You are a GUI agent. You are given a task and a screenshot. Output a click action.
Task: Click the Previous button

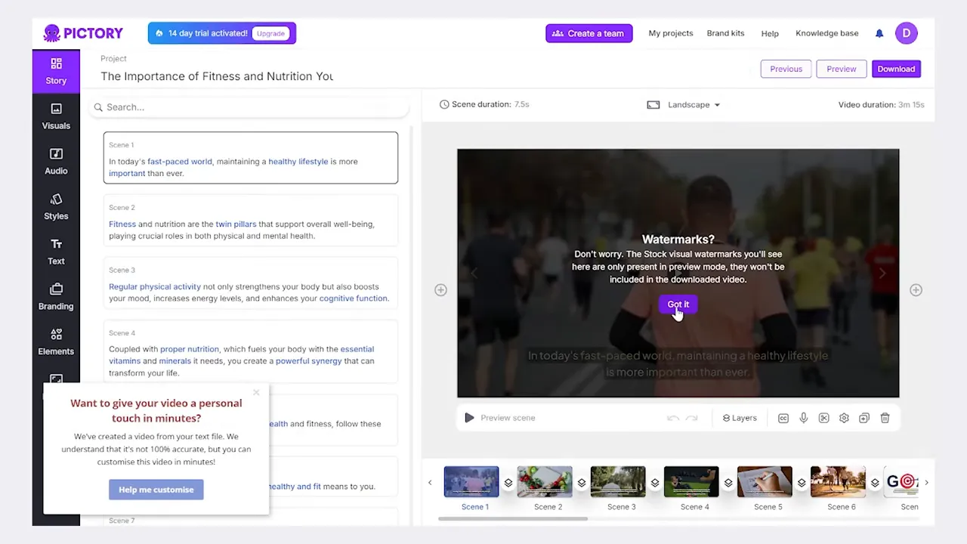[786, 69]
